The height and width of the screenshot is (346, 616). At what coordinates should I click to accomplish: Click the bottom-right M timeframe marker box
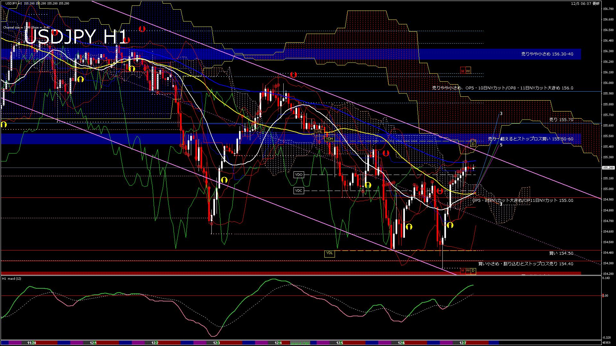[463, 271]
